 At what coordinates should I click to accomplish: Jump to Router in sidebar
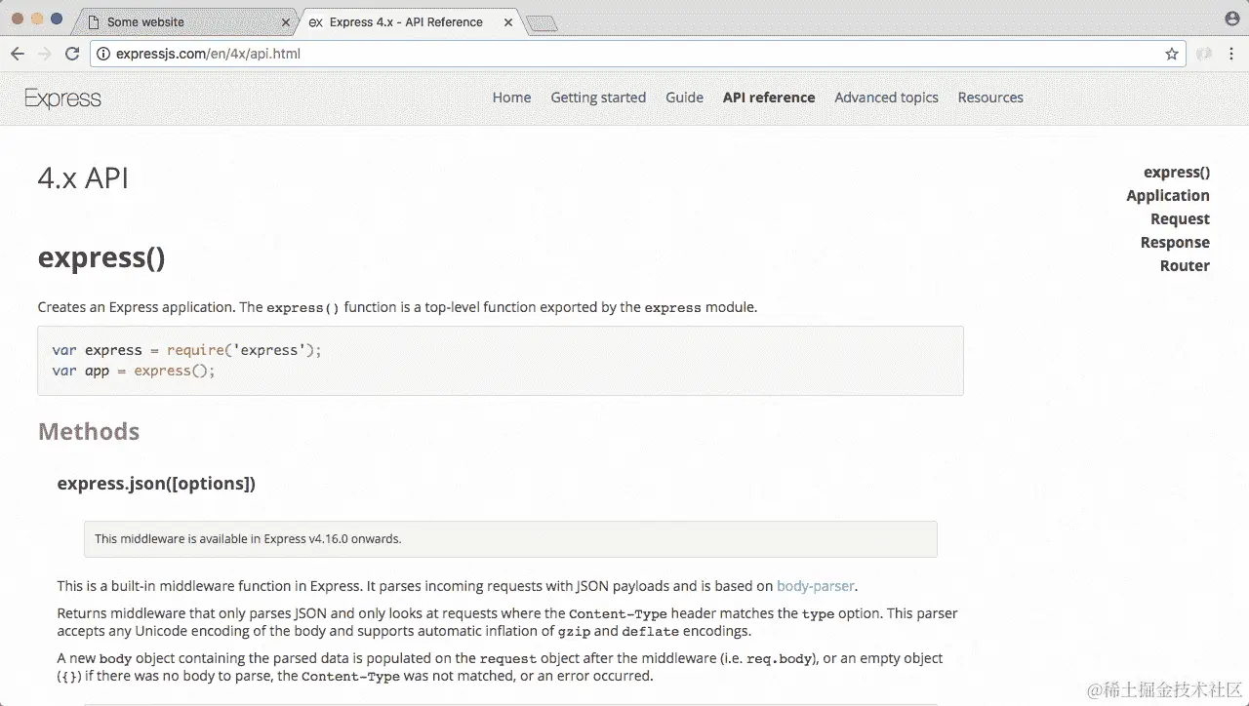pyautogui.click(x=1185, y=266)
